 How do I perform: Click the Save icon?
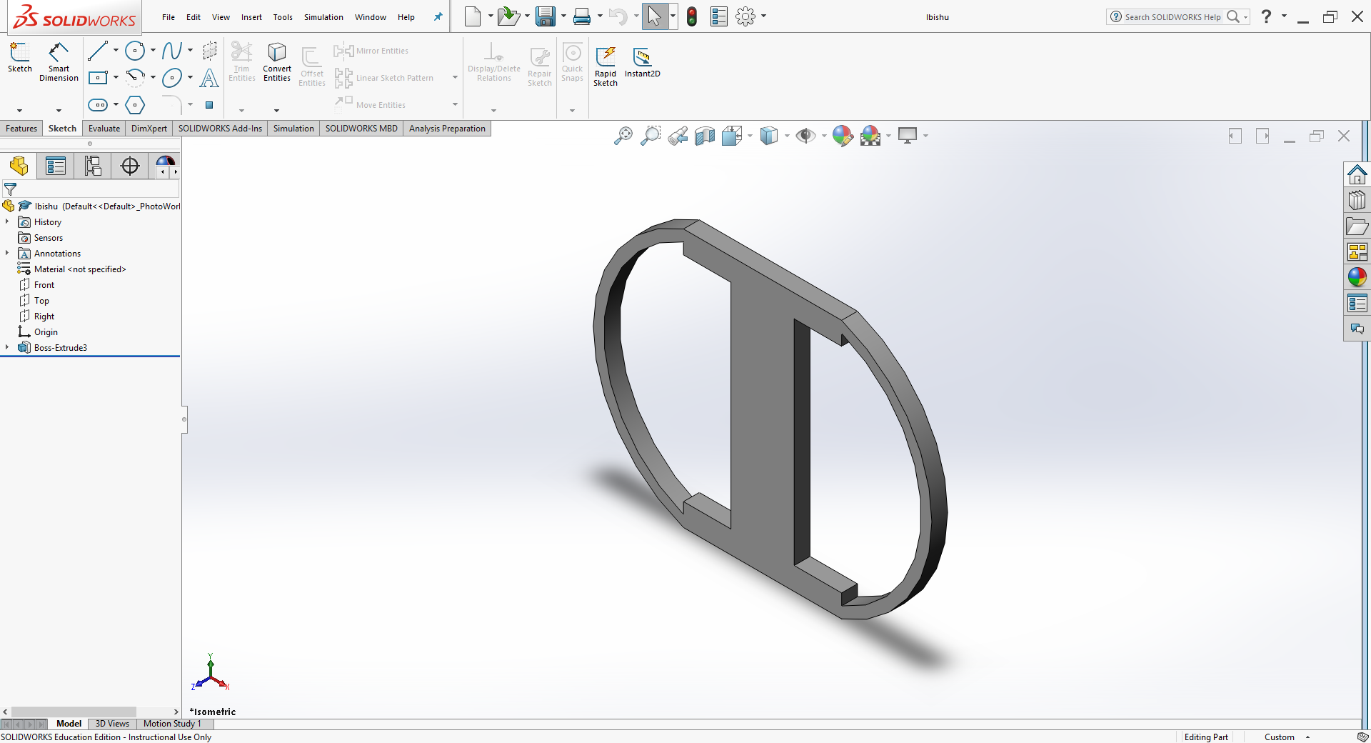[x=546, y=16]
